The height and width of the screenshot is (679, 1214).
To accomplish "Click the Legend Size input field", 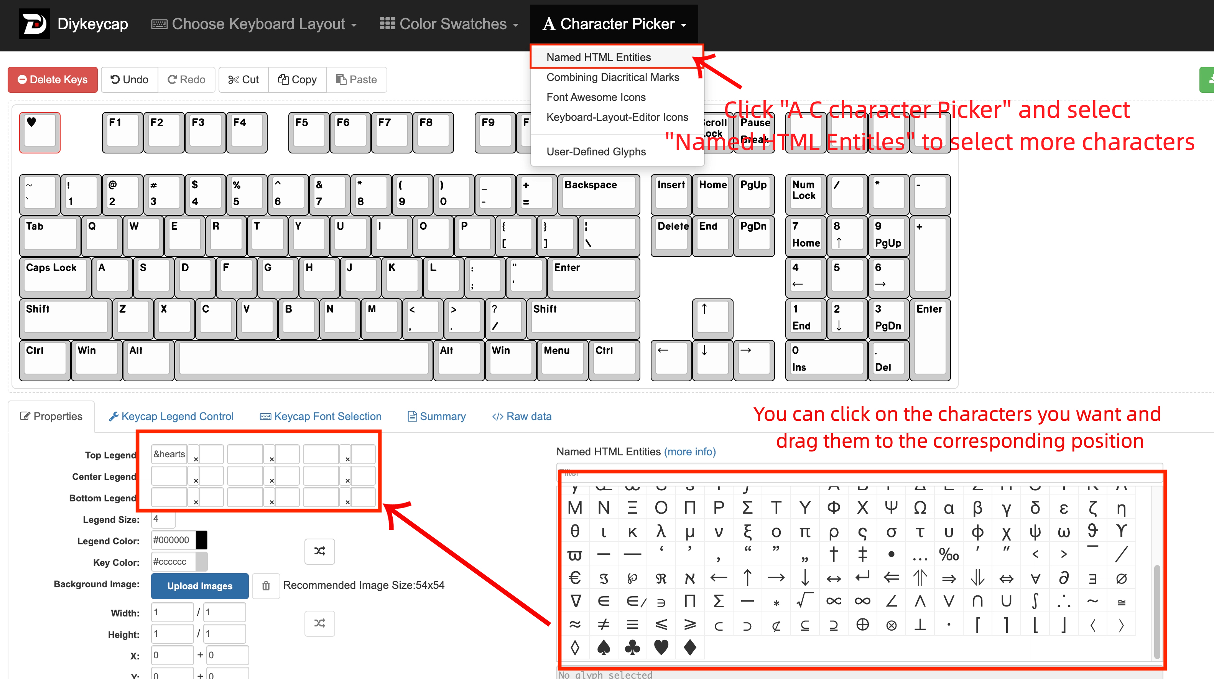I will point(163,519).
